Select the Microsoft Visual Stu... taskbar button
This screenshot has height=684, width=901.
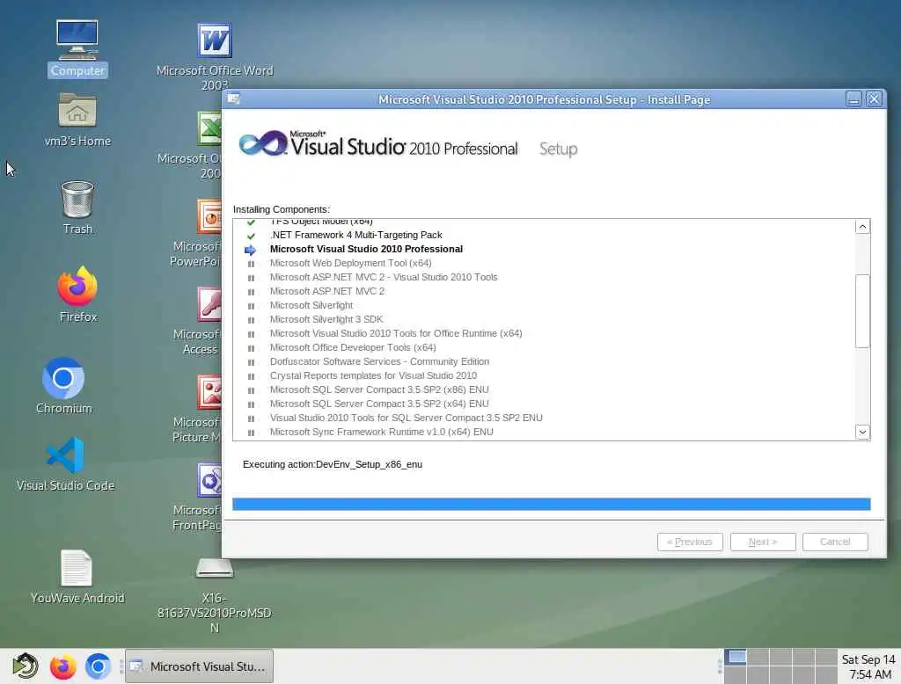pos(199,666)
